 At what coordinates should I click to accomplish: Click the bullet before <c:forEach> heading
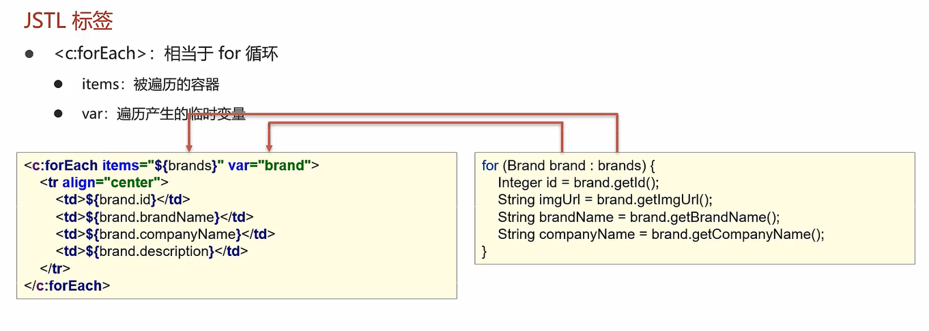(x=29, y=54)
